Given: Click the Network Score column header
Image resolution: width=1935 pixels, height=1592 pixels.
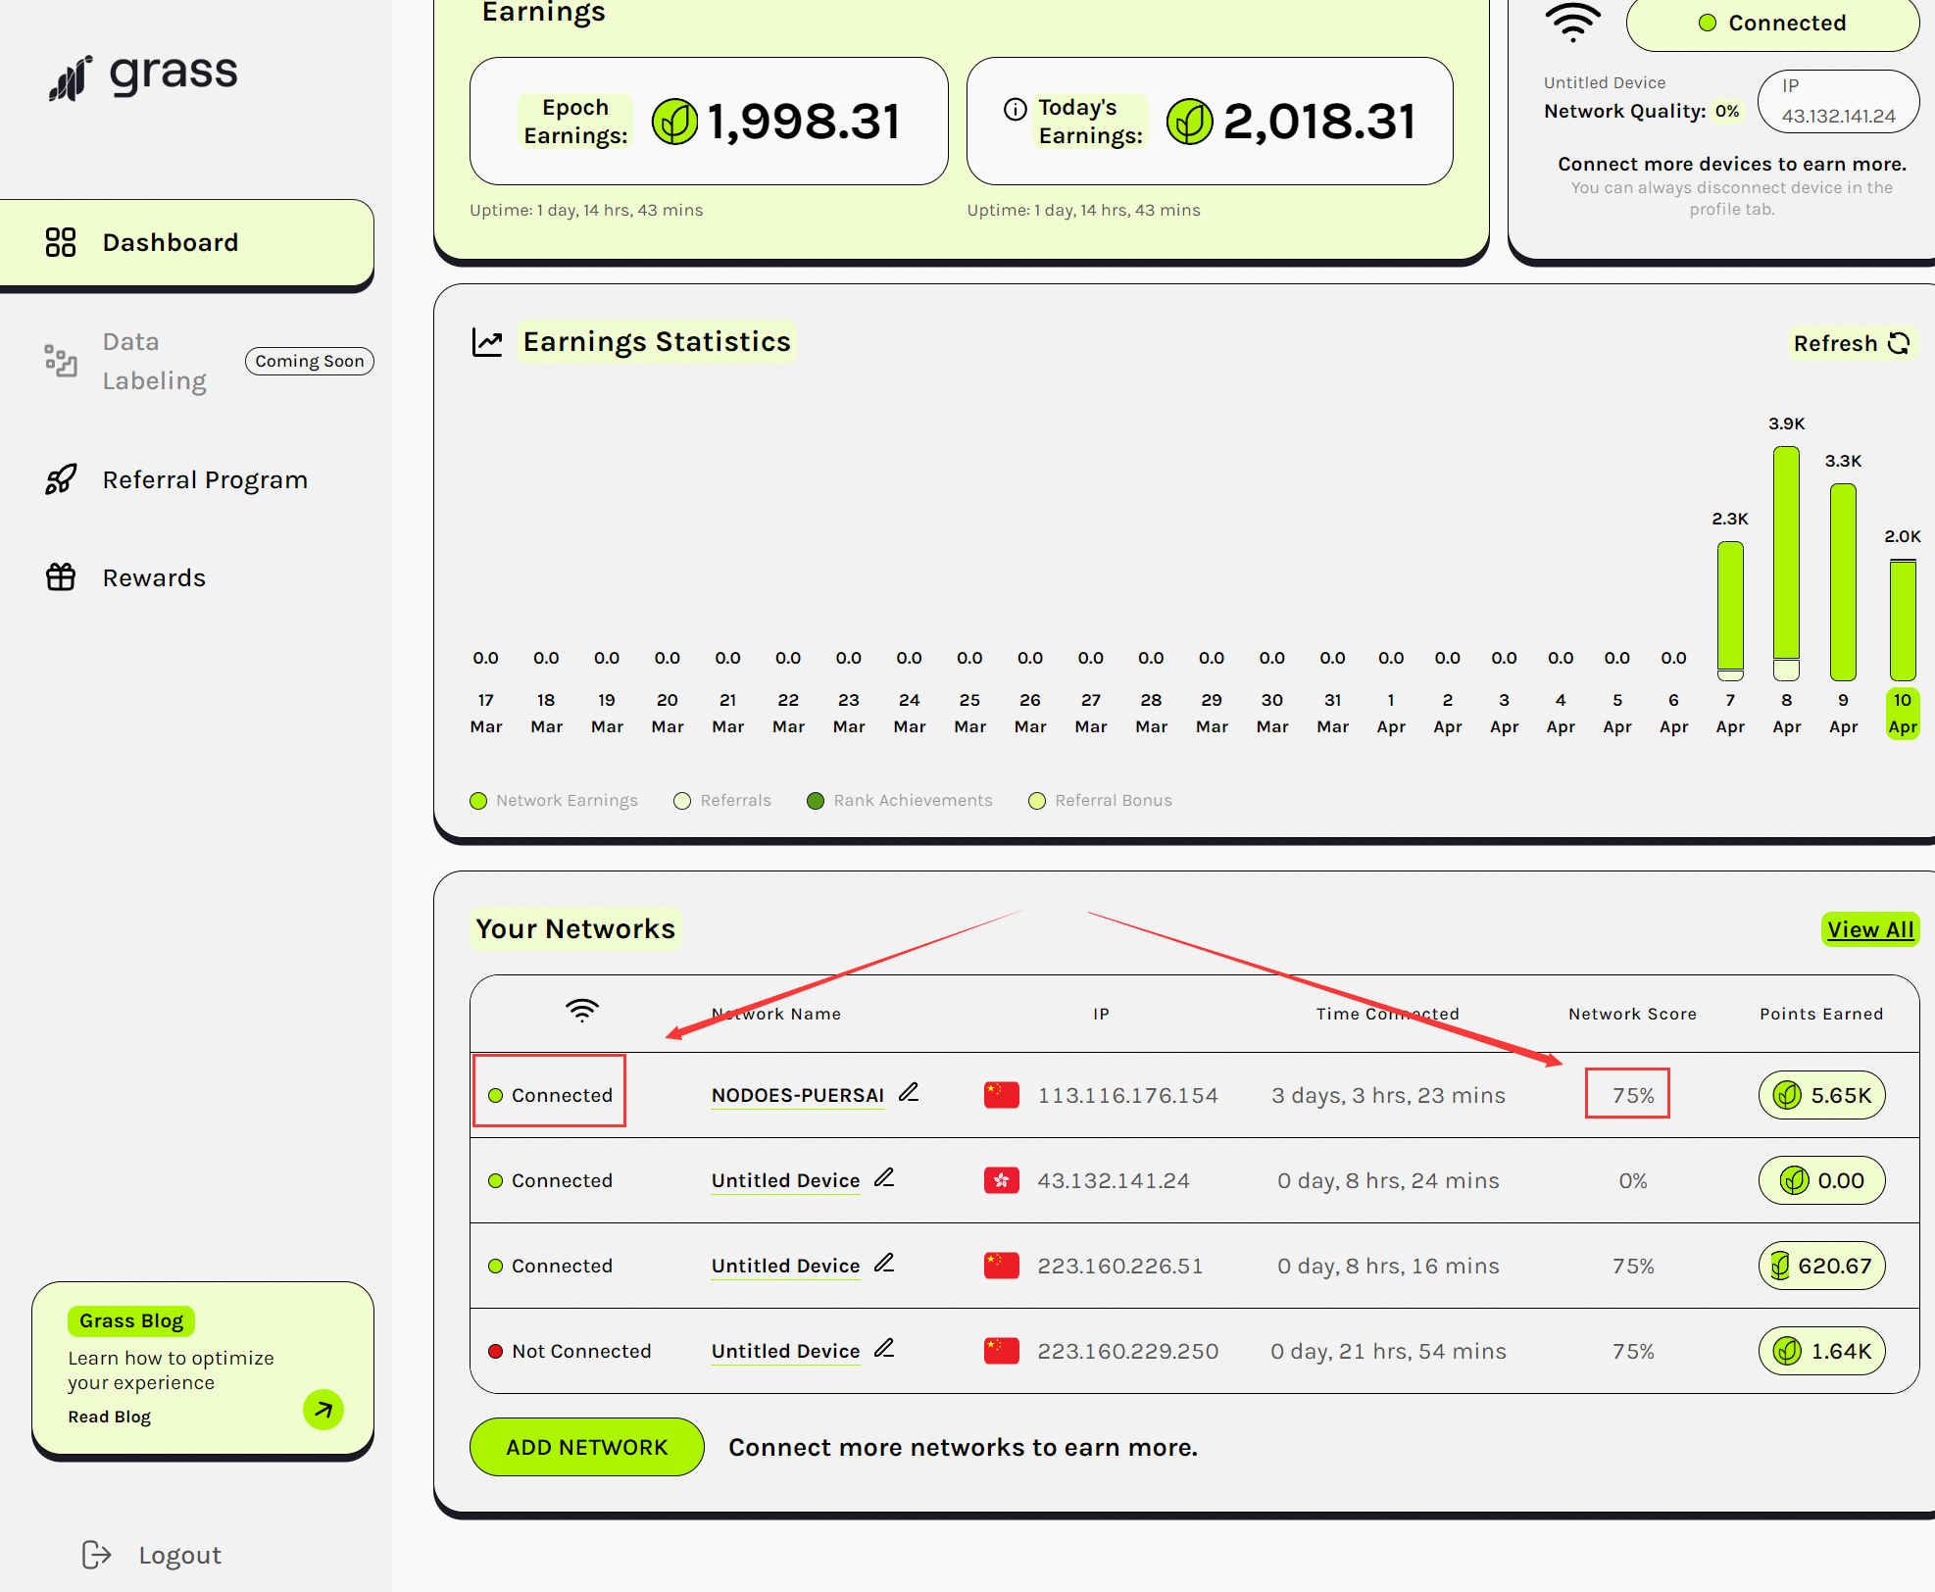Looking at the screenshot, I should [x=1632, y=1014].
